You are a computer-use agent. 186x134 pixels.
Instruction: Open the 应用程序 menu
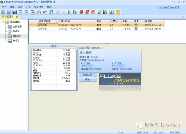[39, 7]
